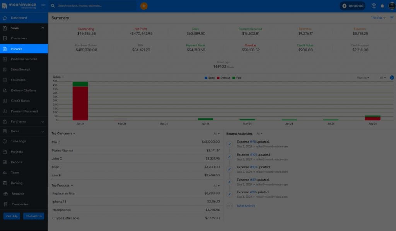Start the timer play button
Viewport: 396px width, 231px height.
345,6
